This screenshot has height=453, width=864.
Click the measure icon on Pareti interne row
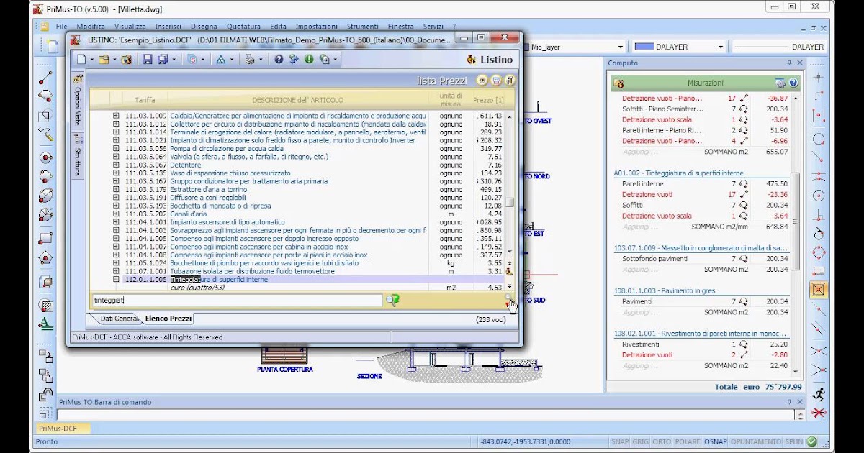[x=744, y=184]
